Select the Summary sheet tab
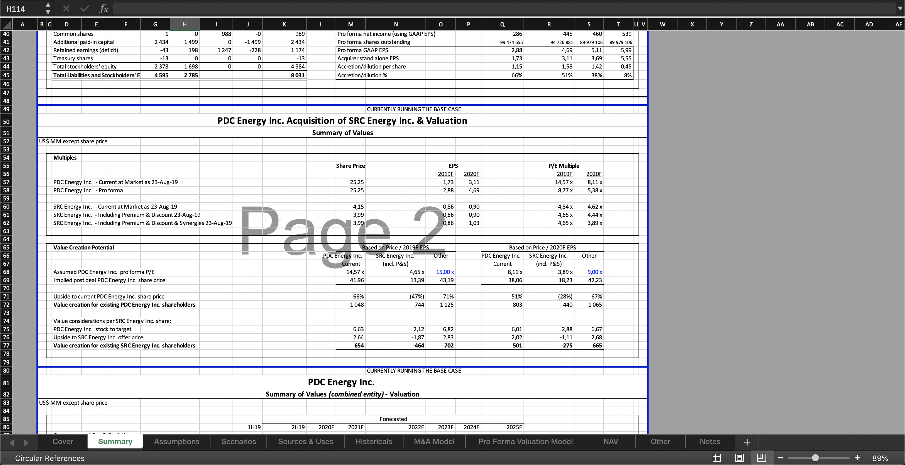 coord(115,441)
